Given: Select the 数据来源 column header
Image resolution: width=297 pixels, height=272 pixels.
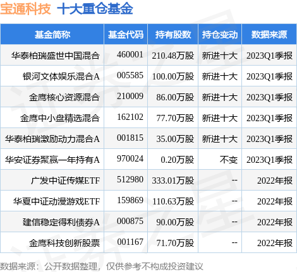Looking at the screenshot, I should [x=269, y=35].
